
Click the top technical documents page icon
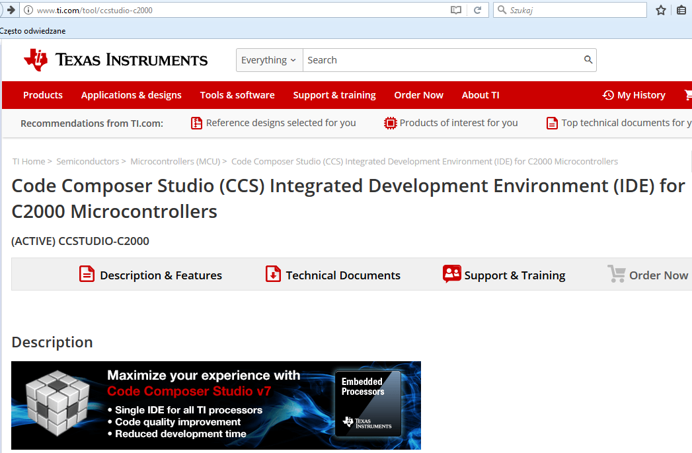(x=552, y=123)
